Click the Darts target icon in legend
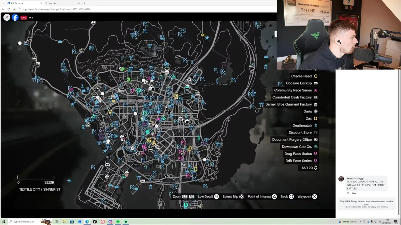 coord(315,112)
